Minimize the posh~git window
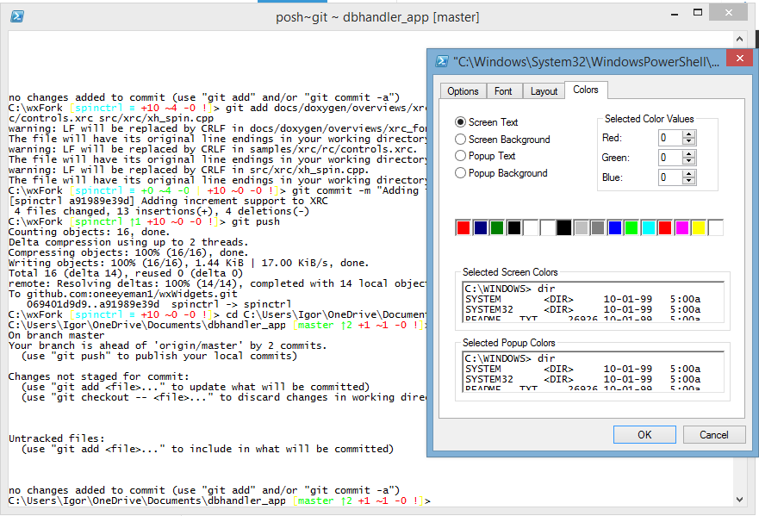This screenshot has width=759, height=516. pos(675,15)
